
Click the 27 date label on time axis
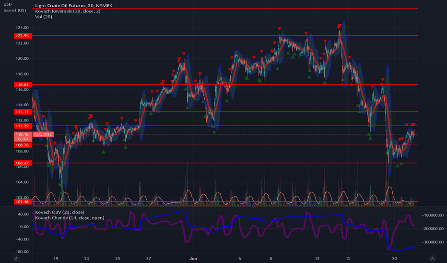[148, 258]
